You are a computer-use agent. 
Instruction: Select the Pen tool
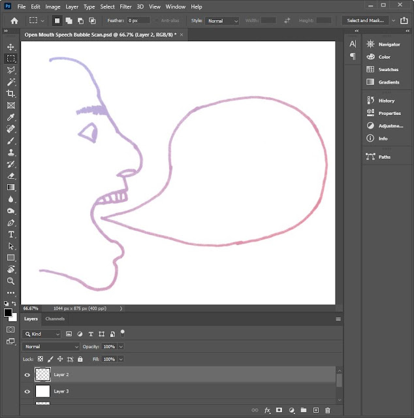click(x=10, y=223)
